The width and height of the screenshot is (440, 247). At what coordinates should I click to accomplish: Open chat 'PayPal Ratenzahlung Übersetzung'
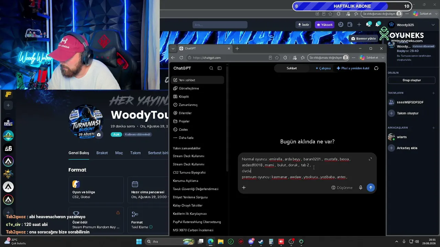click(x=197, y=222)
